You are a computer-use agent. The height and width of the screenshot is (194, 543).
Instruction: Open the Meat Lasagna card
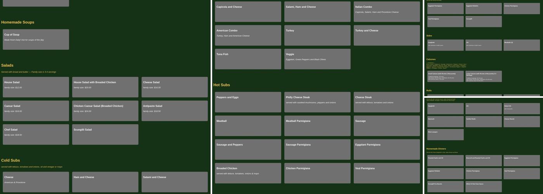coord(446,134)
